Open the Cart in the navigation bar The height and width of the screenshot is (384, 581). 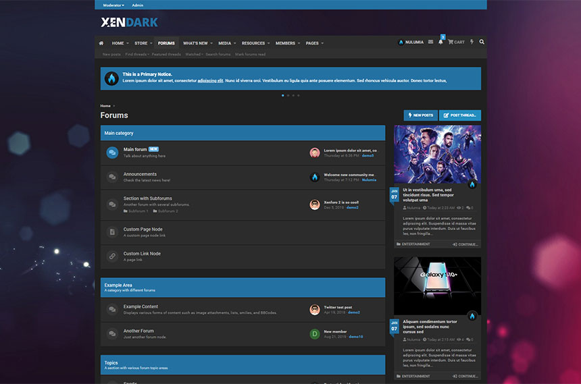(x=456, y=42)
